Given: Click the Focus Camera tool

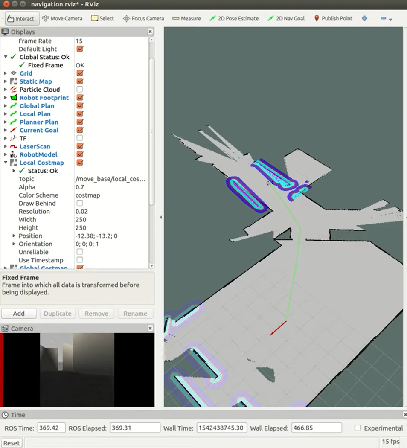Looking at the screenshot, I should tap(143, 18).
